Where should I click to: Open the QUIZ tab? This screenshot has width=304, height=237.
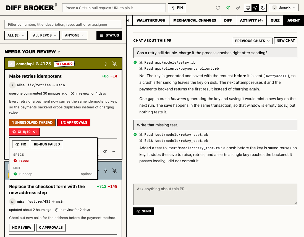click(275, 20)
